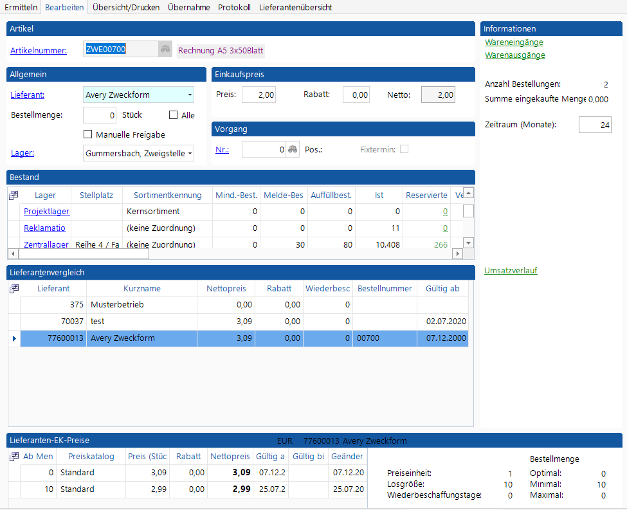This screenshot has width=627, height=510.
Task: Click Bestand grid scroll-up arrow
Action: 469,193
